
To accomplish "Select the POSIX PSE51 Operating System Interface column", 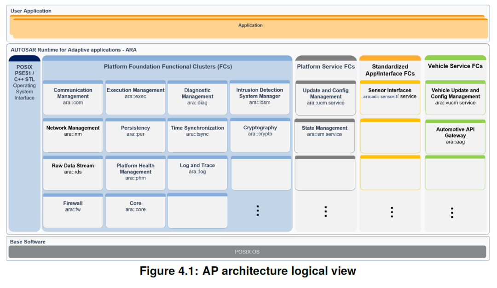I will pyautogui.click(x=24, y=144).
